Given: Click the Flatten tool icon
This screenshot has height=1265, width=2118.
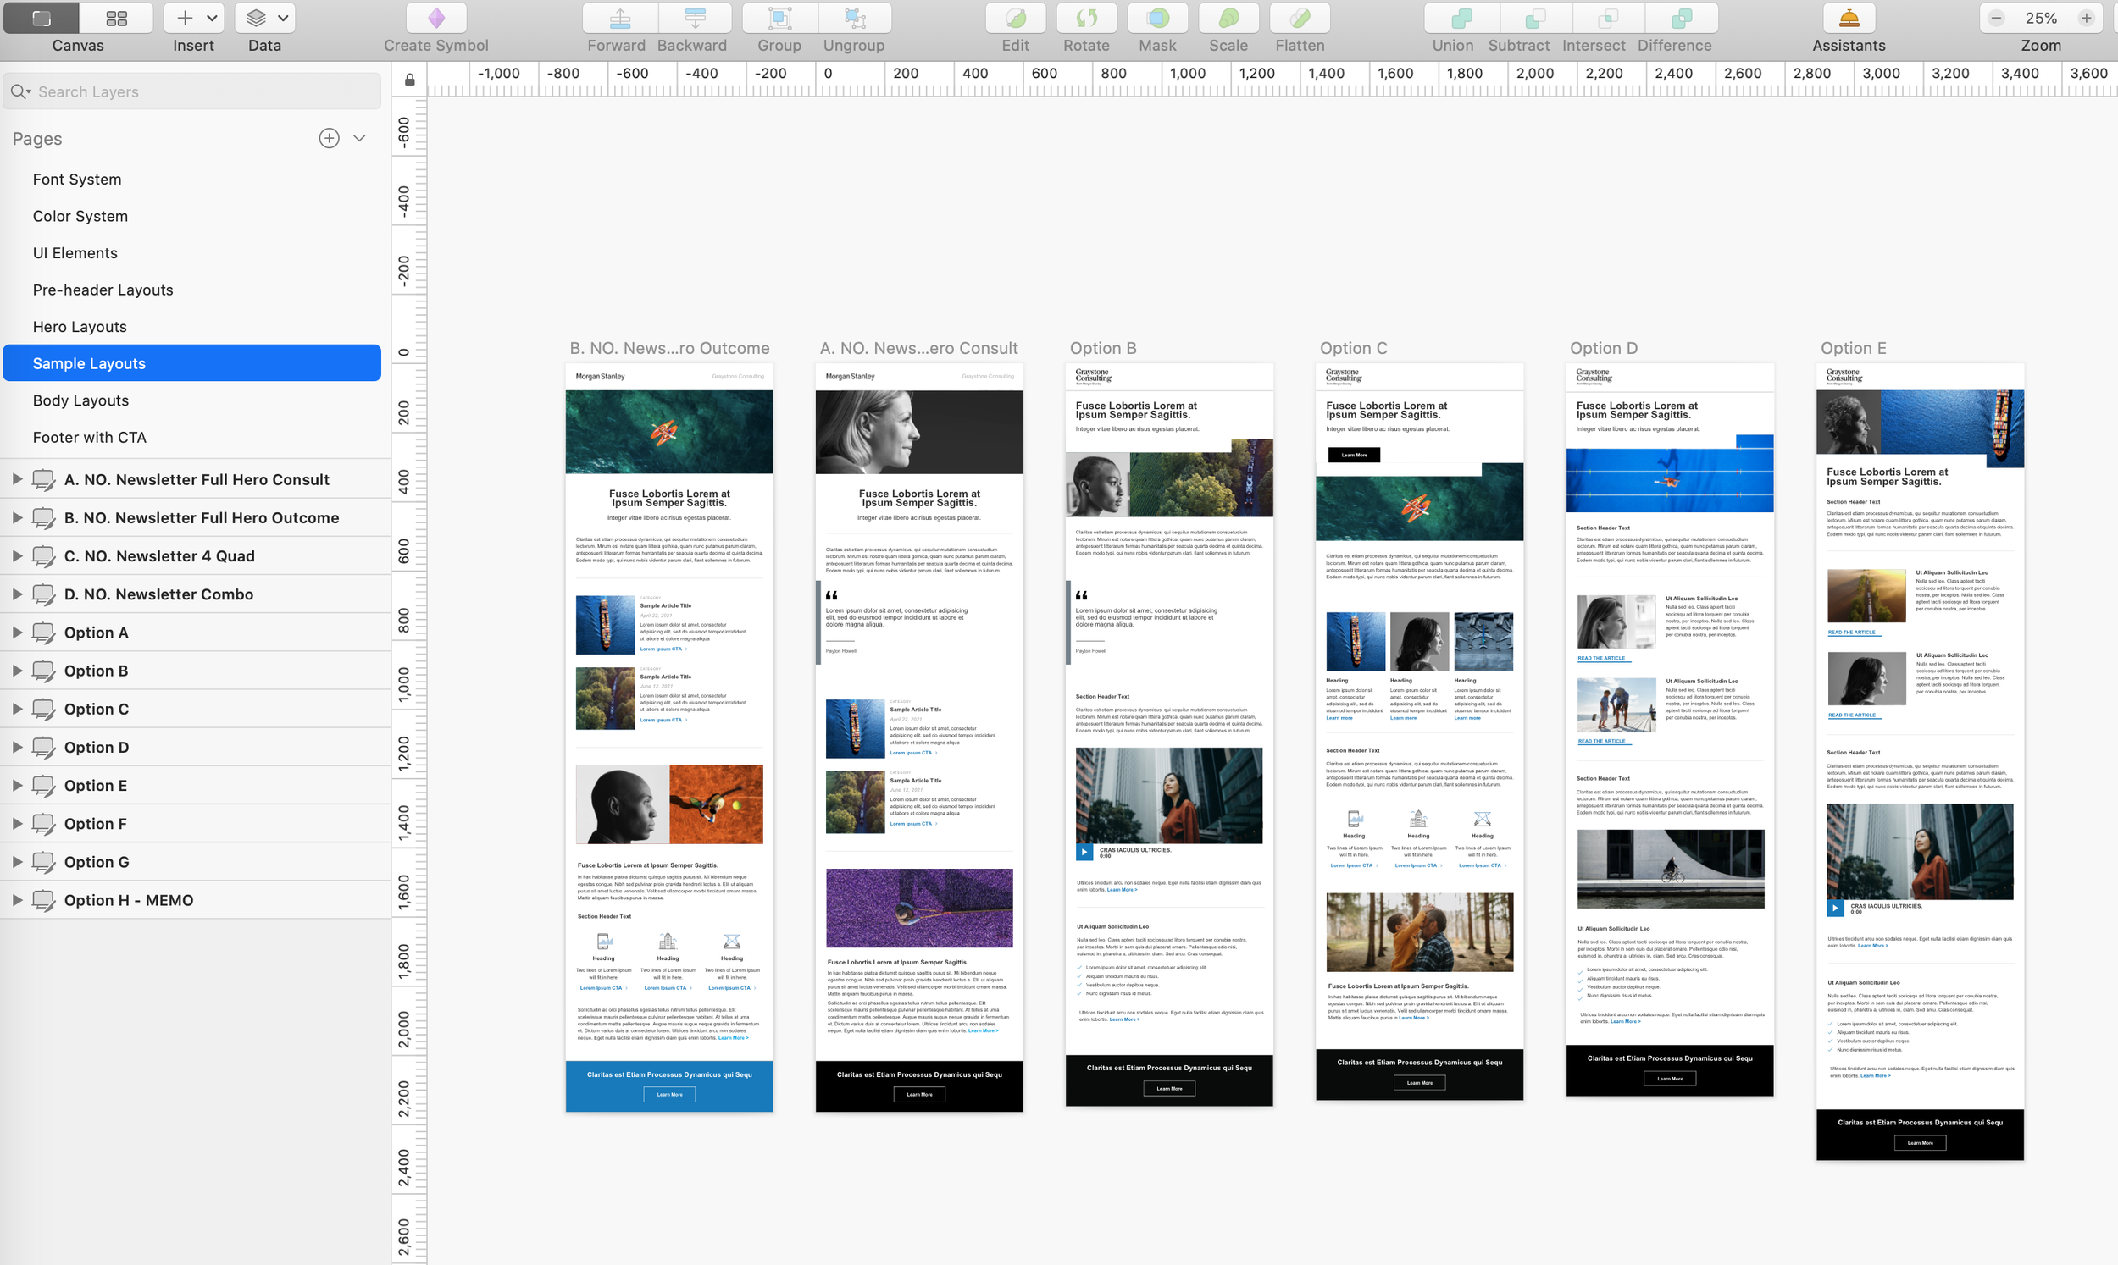Looking at the screenshot, I should coord(1299,18).
